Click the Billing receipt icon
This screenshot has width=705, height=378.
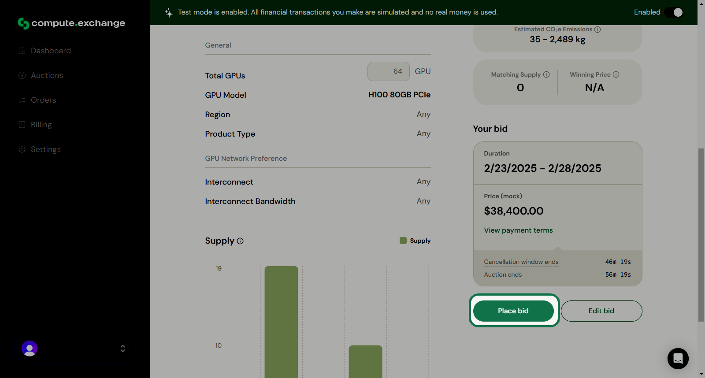[22, 125]
